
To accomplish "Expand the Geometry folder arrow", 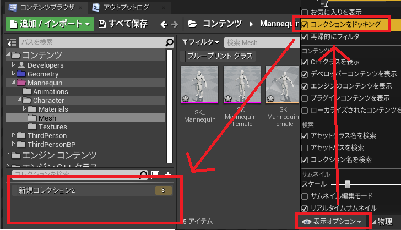I will tap(14, 74).
